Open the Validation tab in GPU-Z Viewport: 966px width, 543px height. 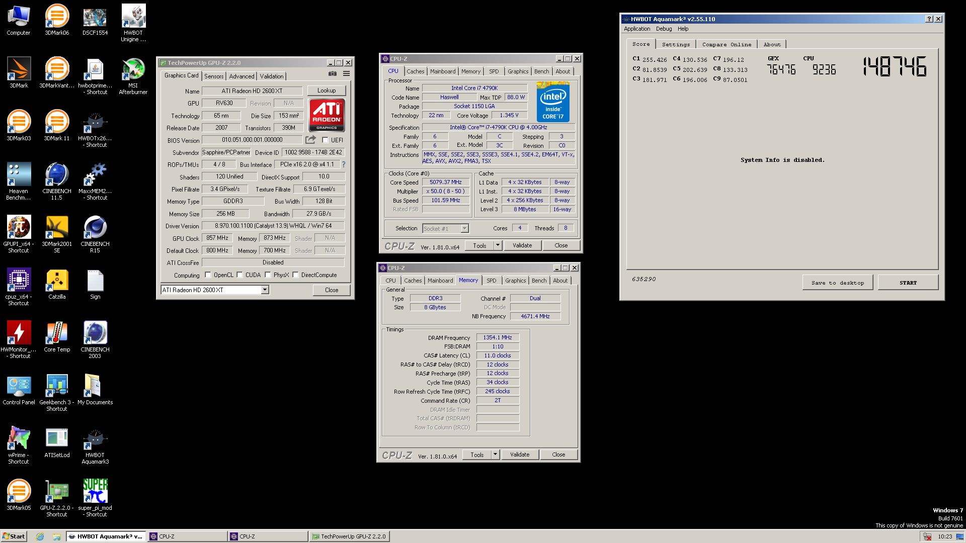(x=272, y=76)
